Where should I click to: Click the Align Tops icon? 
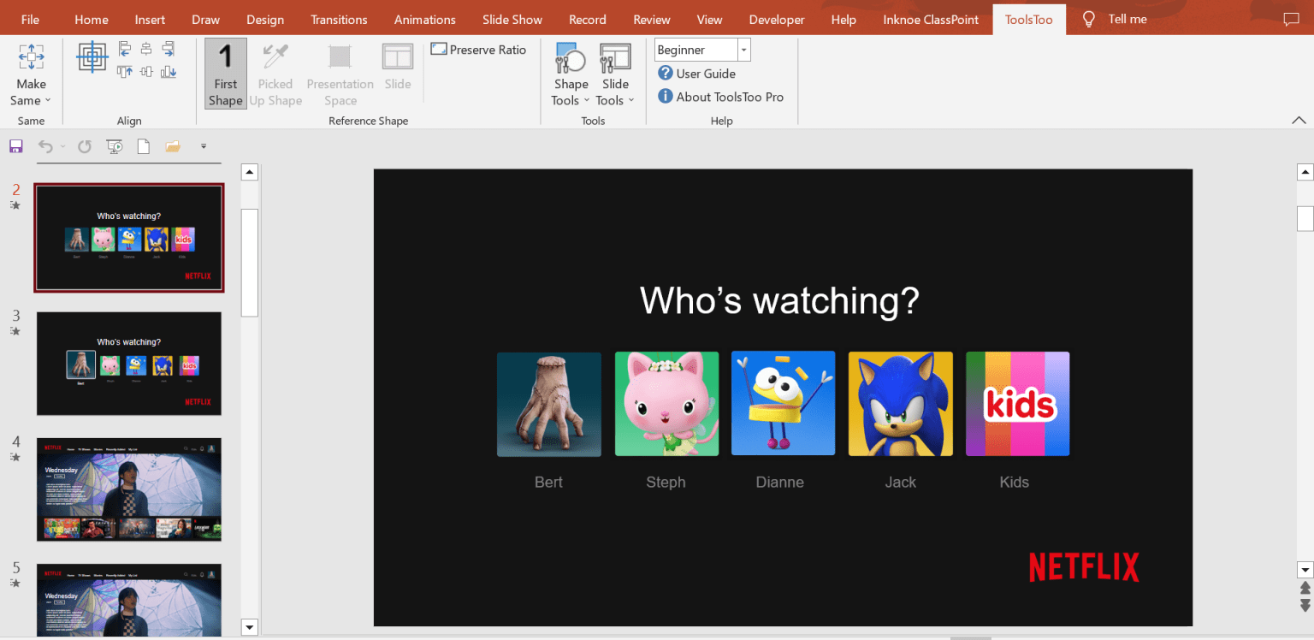pos(125,72)
